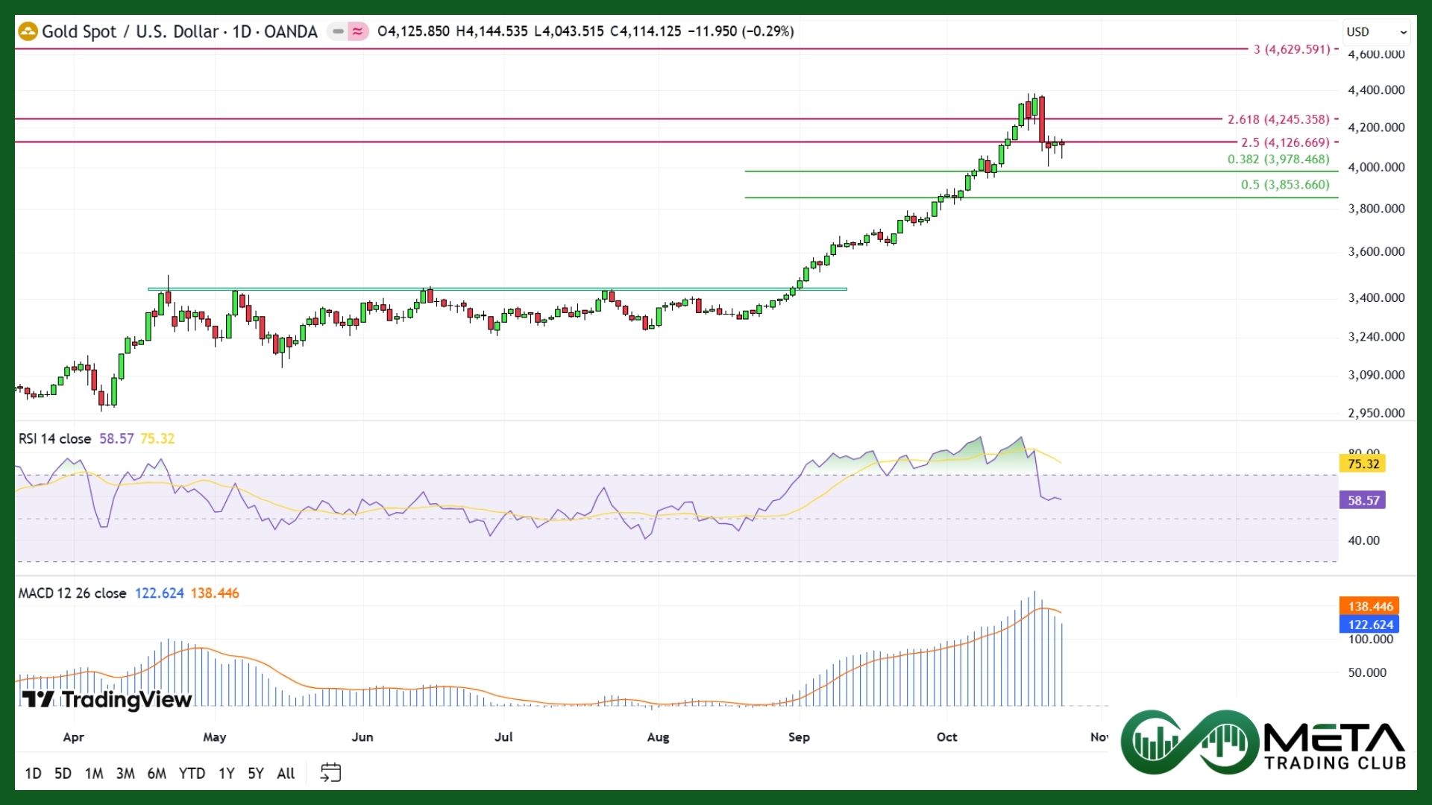Select the 6M range button
The height and width of the screenshot is (805, 1432).
157,773
